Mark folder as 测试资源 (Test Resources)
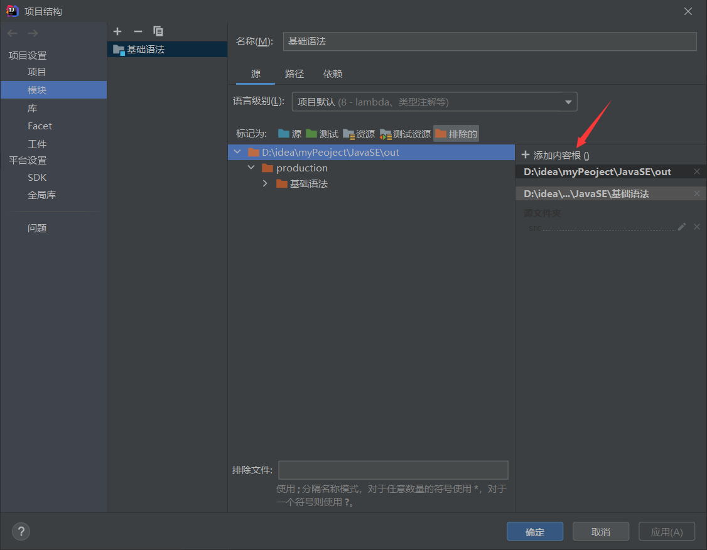The height and width of the screenshot is (550, 707). (405, 134)
